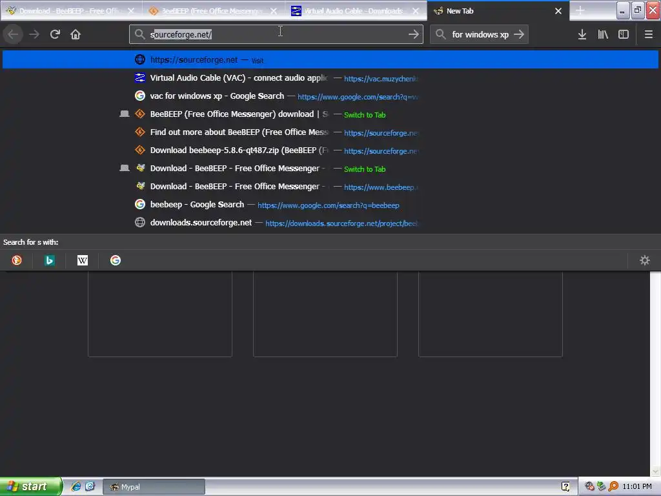
Task: Close the BeeBEEP Free Office Messenger tab
Action: [x=274, y=11]
